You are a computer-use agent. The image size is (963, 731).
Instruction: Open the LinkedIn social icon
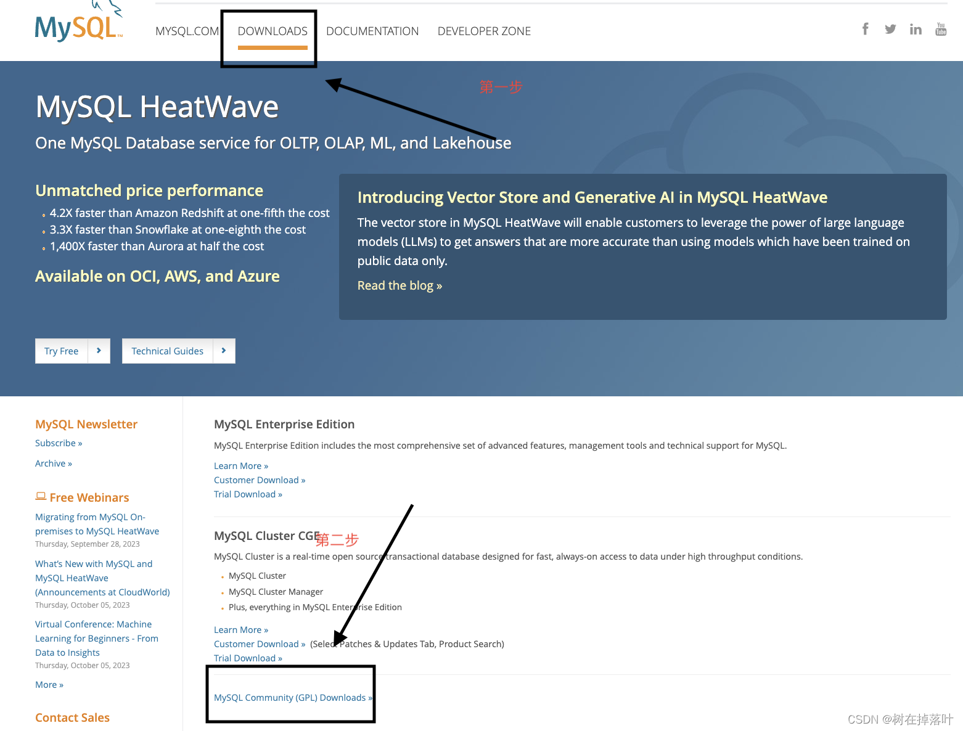(916, 29)
